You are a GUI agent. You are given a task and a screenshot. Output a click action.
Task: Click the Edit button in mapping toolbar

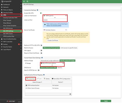tap(39, 79)
